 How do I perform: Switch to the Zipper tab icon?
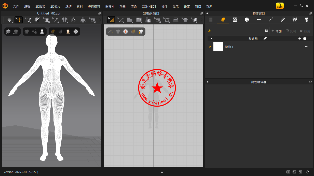click(x=307, y=20)
